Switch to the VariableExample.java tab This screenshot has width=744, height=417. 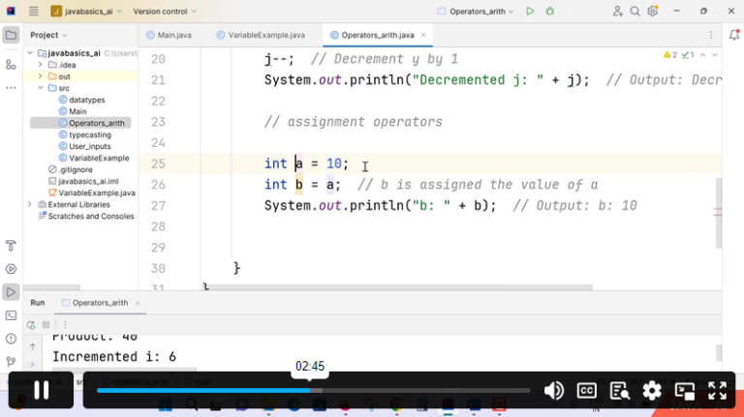coord(261,35)
